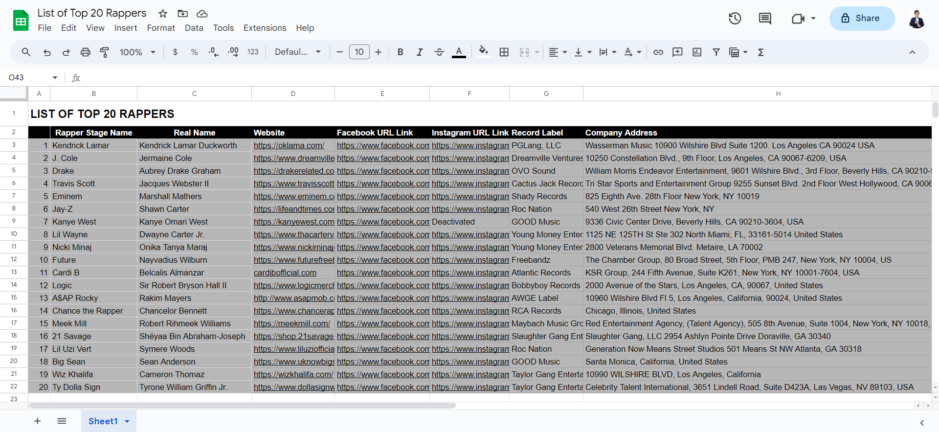Insert a chart with the chart icon

(x=697, y=52)
